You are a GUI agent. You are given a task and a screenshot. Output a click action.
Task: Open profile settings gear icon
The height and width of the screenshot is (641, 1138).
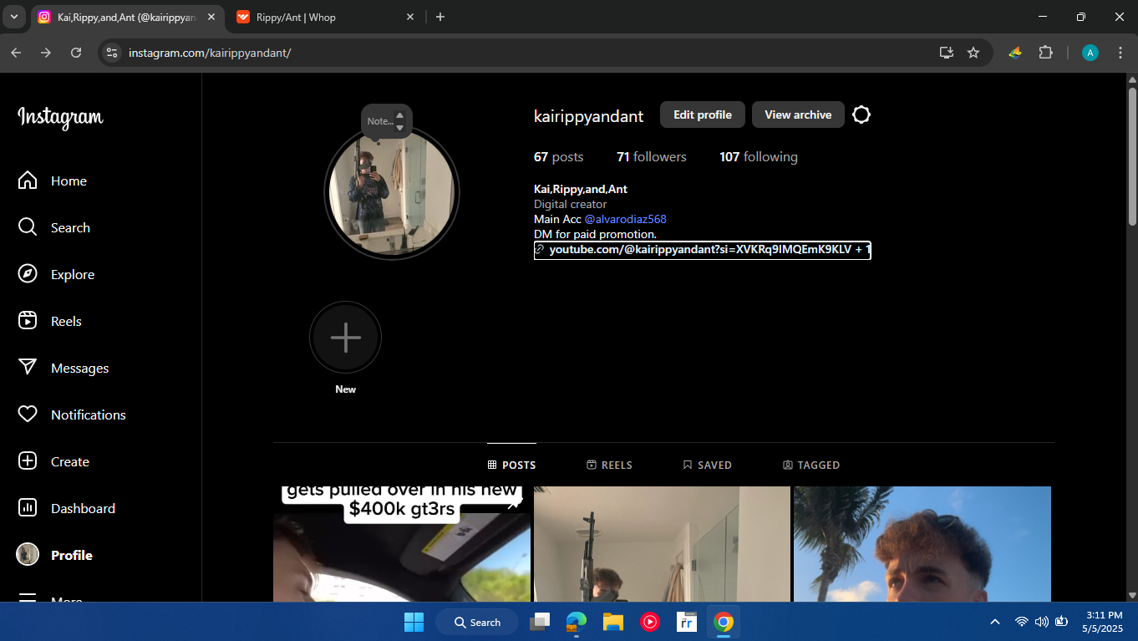click(861, 115)
